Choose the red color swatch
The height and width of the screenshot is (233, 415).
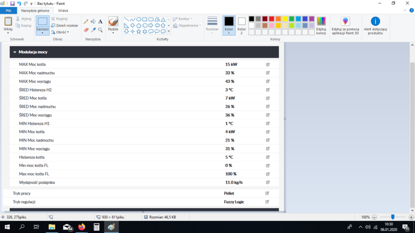pyautogui.click(x=271, y=19)
